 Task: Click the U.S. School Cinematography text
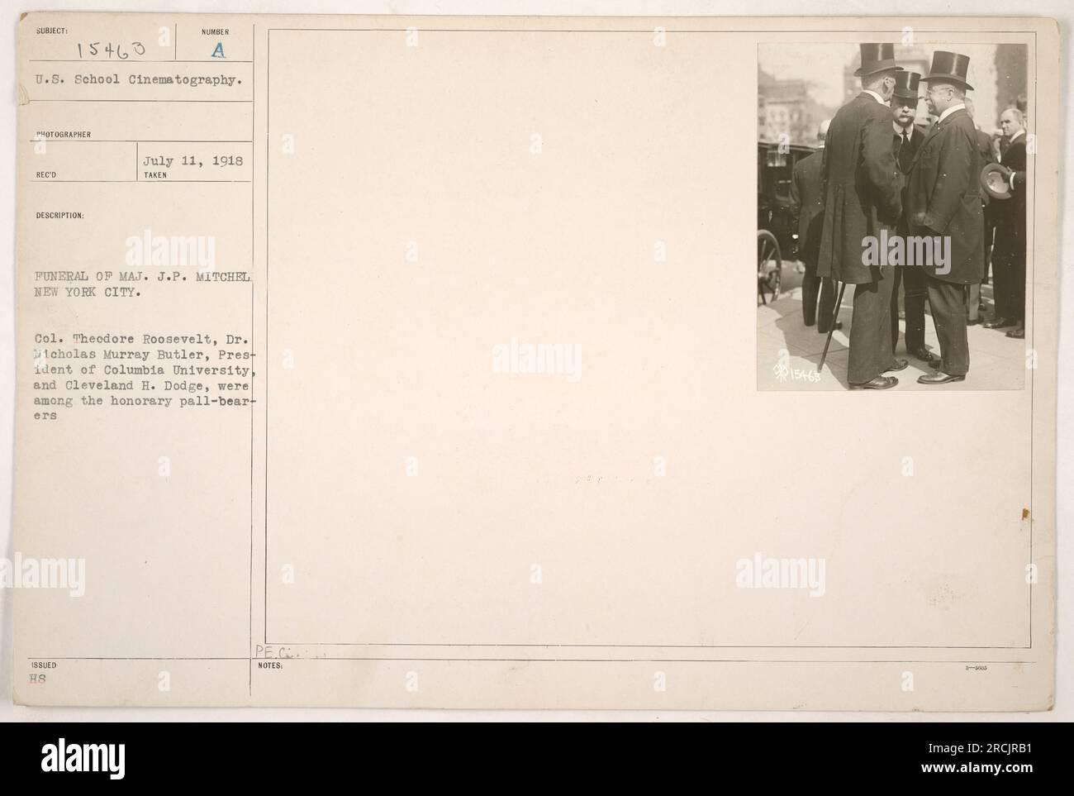[140, 81]
